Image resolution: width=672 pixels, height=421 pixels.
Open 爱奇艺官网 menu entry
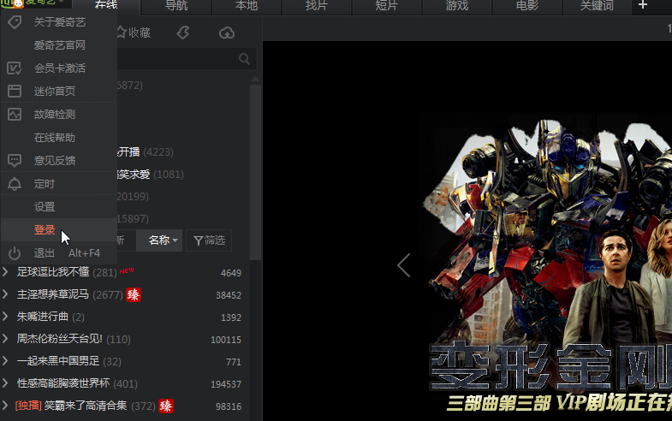[x=59, y=45]
